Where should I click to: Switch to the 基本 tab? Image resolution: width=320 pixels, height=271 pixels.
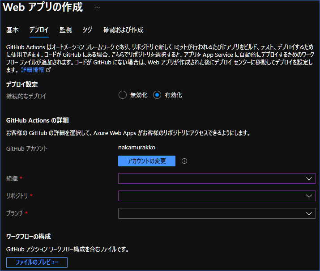13,30
